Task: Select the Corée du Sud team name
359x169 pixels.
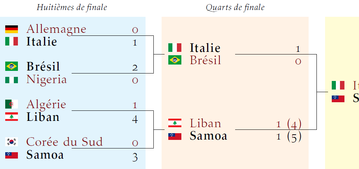Action: pos(65,142)
